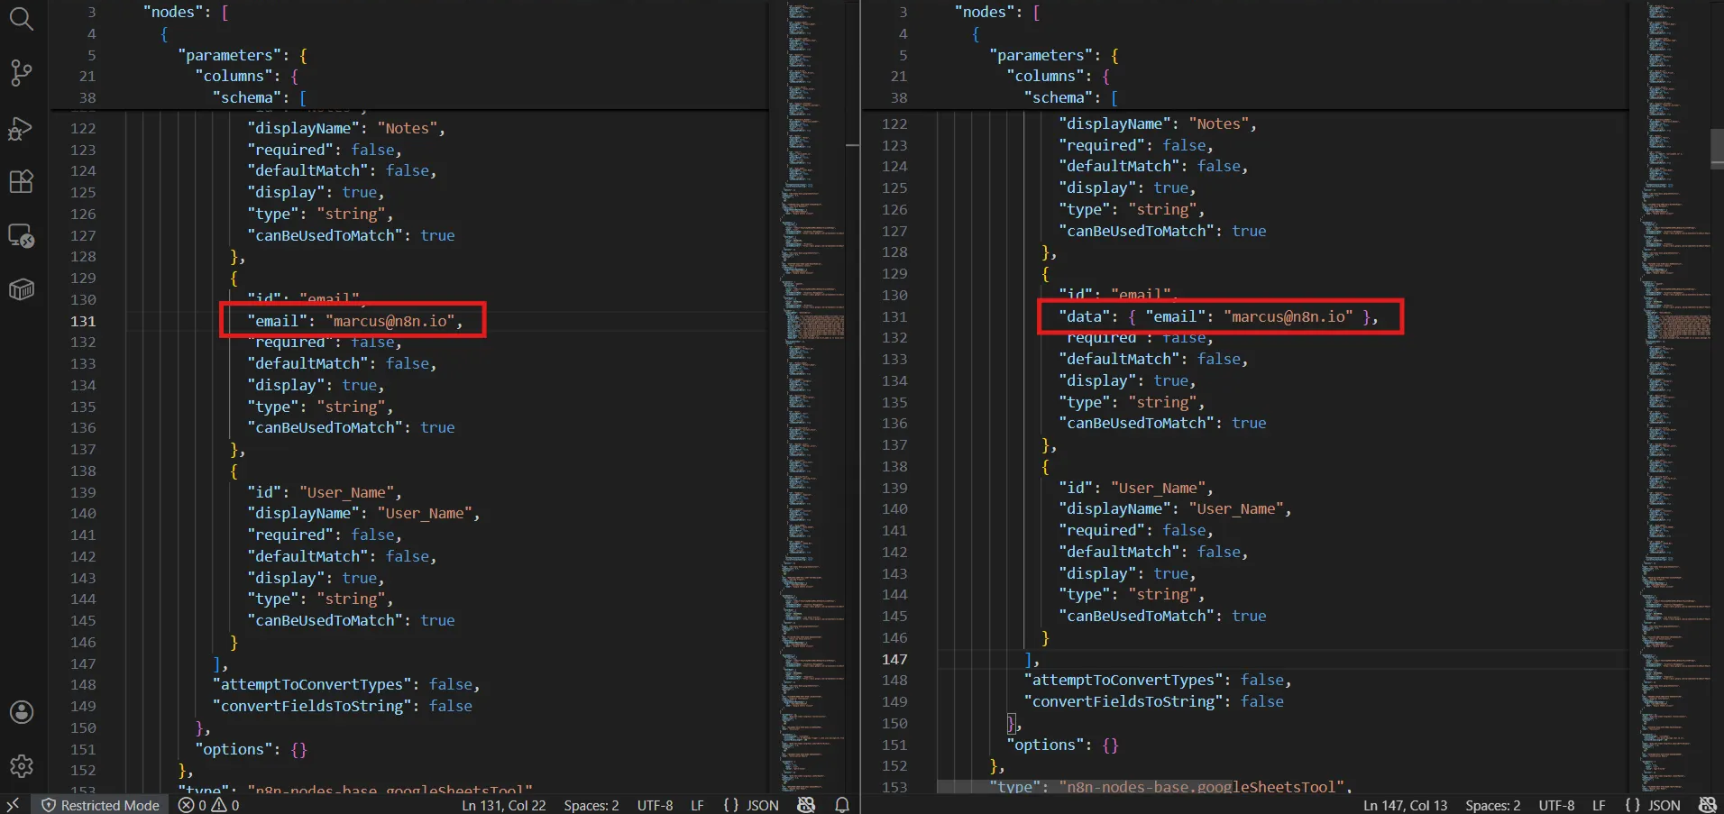Show notifications via the bell icon
Viewport: 1724px width, 814px height.
click(841, 805)
